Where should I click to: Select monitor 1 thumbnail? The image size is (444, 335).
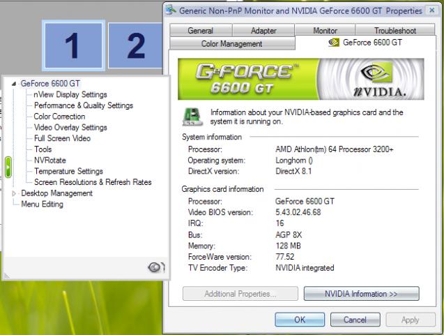[x=74, y=45]
